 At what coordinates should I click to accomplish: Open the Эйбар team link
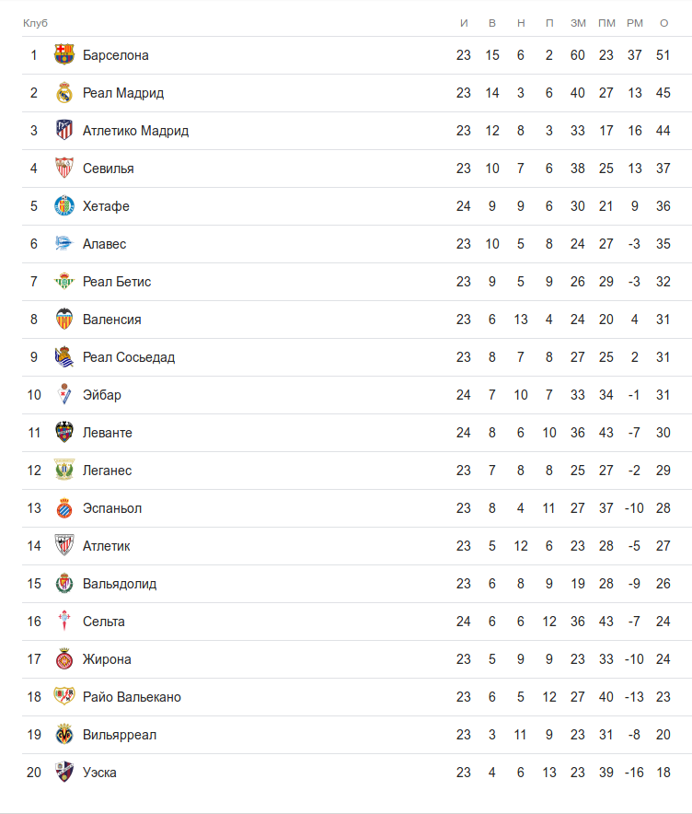[x=102, y=395]
